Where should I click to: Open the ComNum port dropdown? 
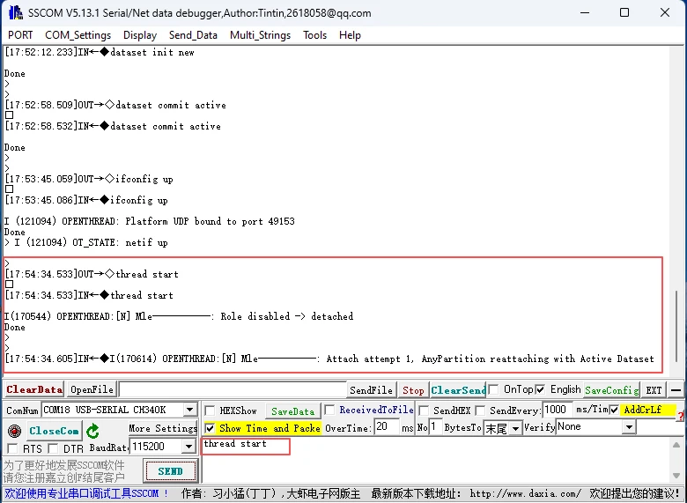point(189,410)
